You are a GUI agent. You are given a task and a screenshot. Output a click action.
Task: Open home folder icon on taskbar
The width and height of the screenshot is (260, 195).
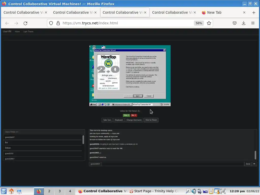tap(11, 191)
